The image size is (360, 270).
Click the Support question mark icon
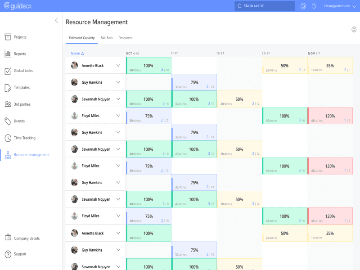point(8,254)
